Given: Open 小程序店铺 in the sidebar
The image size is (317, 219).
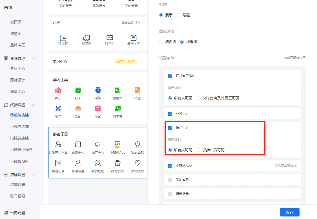Looking at the screenshot, I should (x=19, y=127).
